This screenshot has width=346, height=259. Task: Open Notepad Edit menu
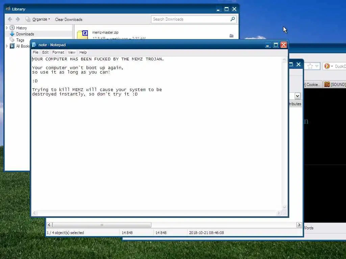pyautogui.click(x=45, y=52)
